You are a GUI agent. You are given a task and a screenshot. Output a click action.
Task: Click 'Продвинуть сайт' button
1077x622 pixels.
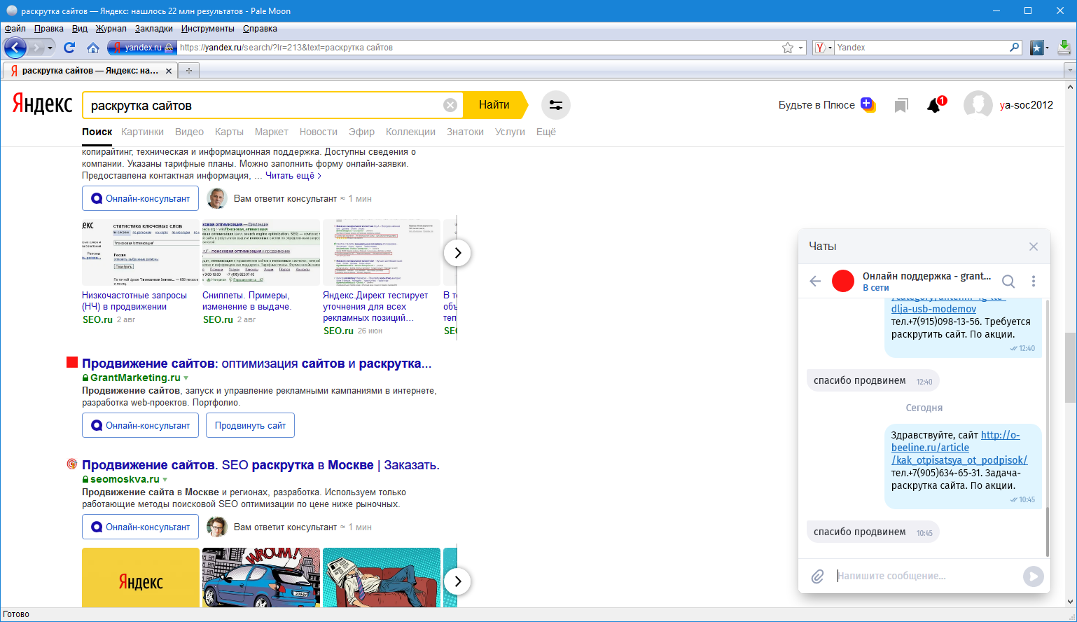click(x=250, y=425)
